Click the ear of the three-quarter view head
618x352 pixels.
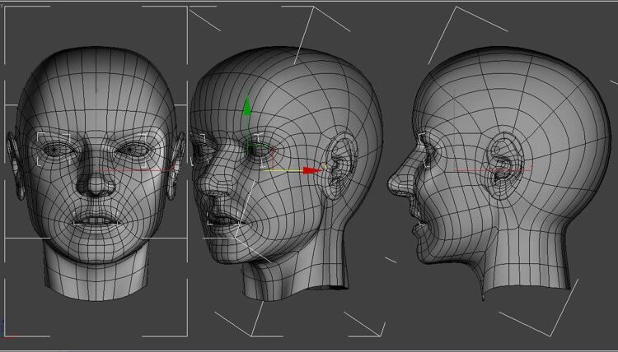point(341,164)
